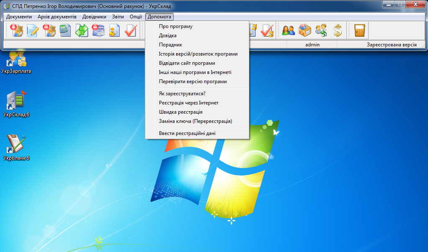The width and height of the screenshot is (428, 252).
Task: Open the goods colored boxes icon
Action: tap(305, 31)
